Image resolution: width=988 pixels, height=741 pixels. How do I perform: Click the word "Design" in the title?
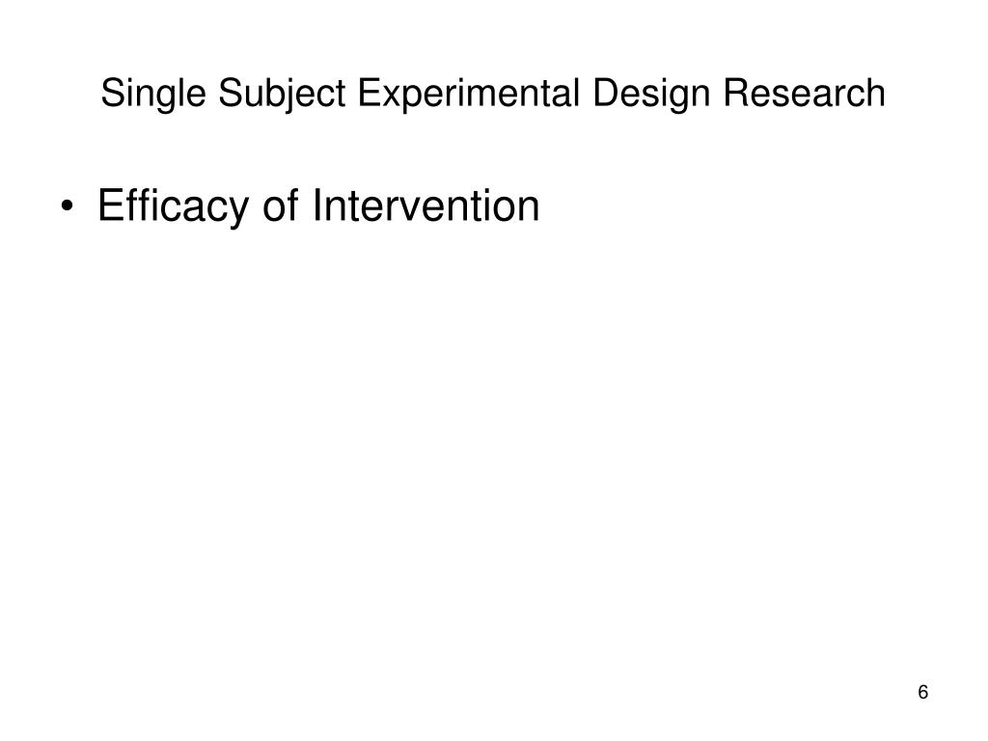click(651, 94)
